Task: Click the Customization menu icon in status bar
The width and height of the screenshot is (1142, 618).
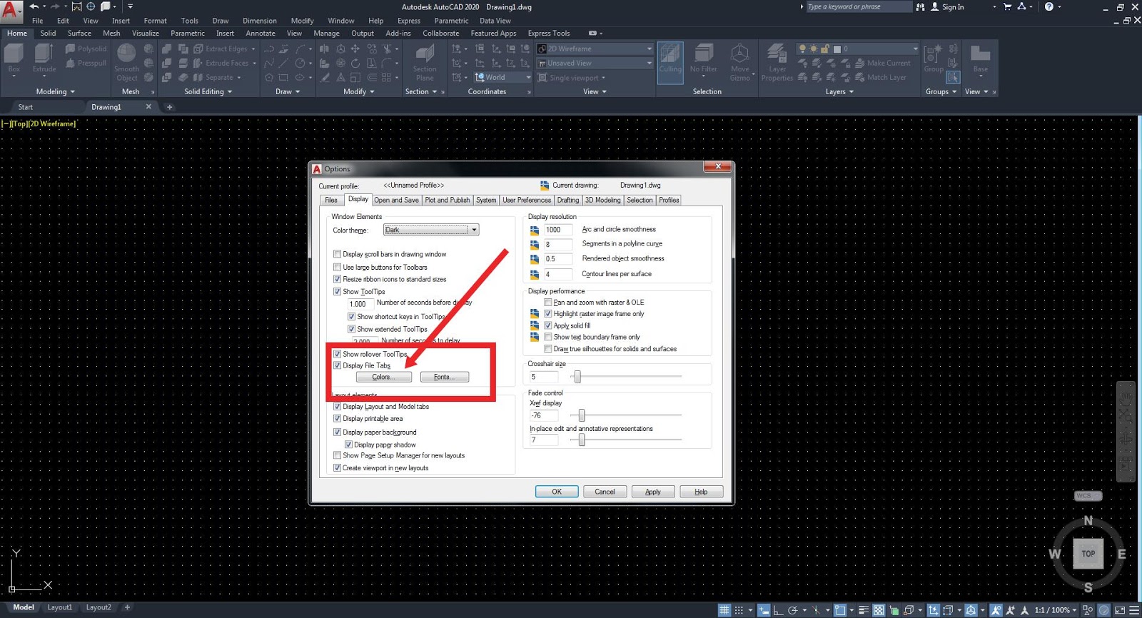Action: (x=1133, y=610)
